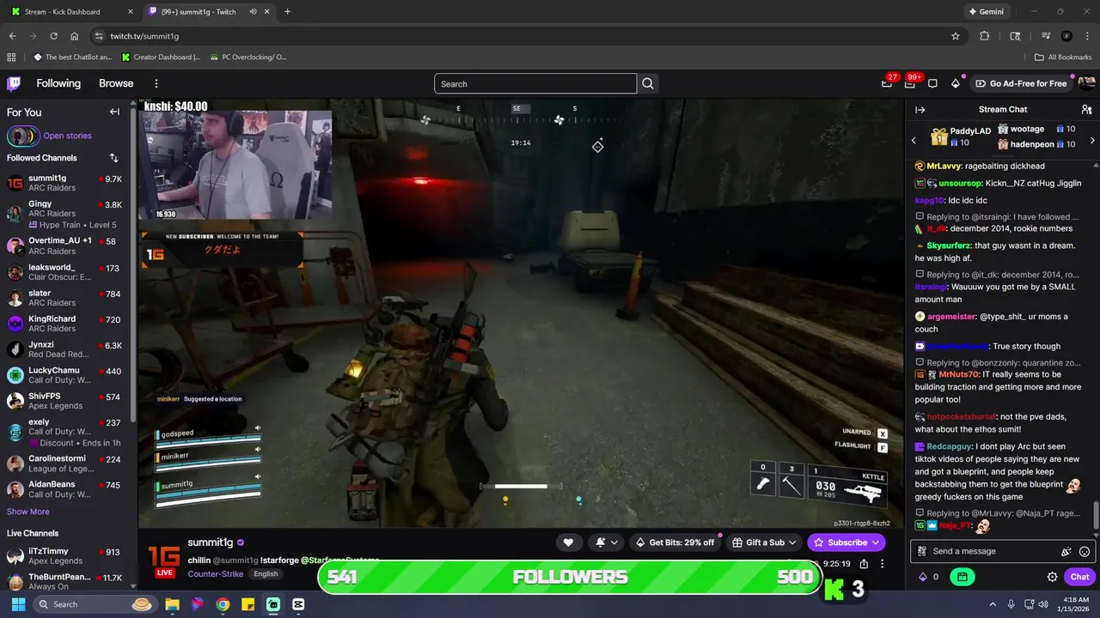Open Chrome media controls icon
1100x618 pixels.
[x=1046, y=36]
